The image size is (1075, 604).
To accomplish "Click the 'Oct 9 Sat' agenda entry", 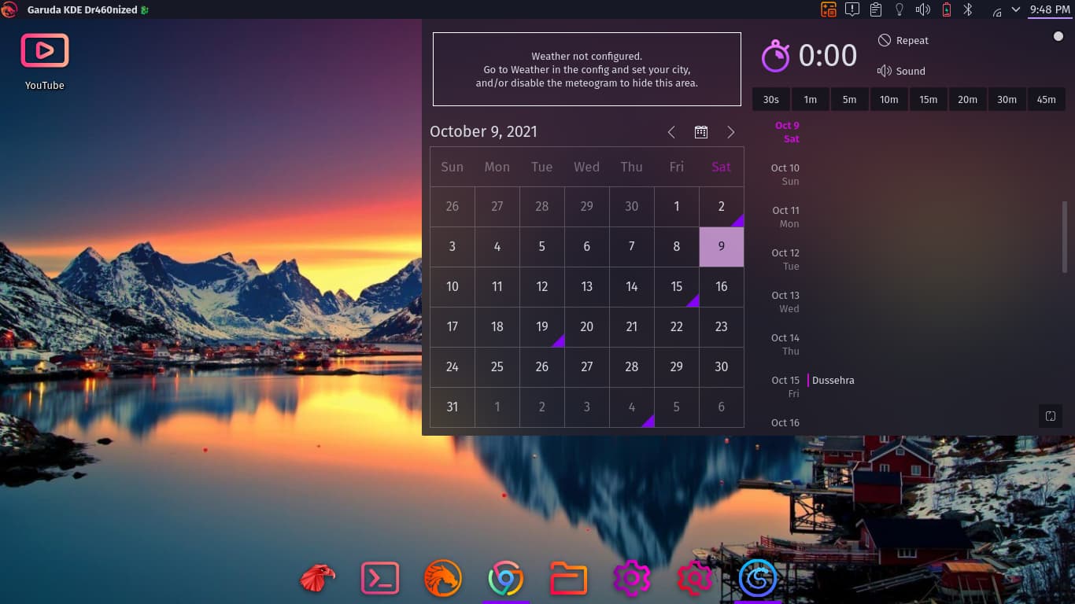I will coord(787,132).
